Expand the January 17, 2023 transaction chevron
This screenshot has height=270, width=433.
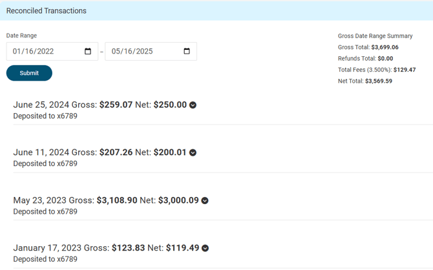point(205,248)
